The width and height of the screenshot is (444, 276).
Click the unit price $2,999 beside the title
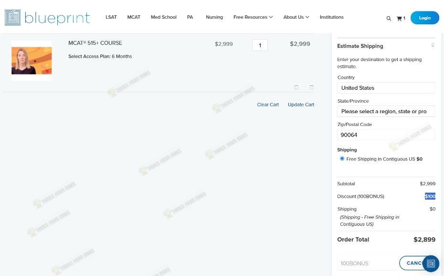coord(224,44)
